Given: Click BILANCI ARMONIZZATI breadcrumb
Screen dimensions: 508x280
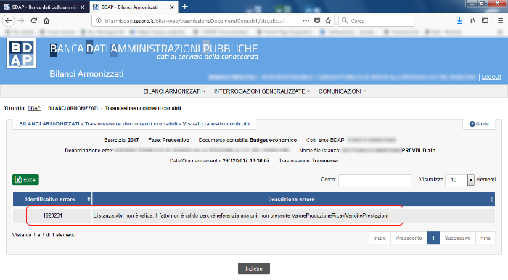Looking at the screenshot, I should 73,108.
